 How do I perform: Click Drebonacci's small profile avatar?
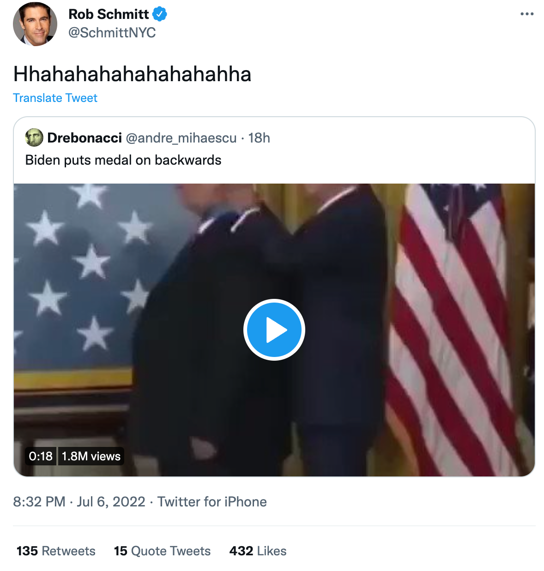34,137
